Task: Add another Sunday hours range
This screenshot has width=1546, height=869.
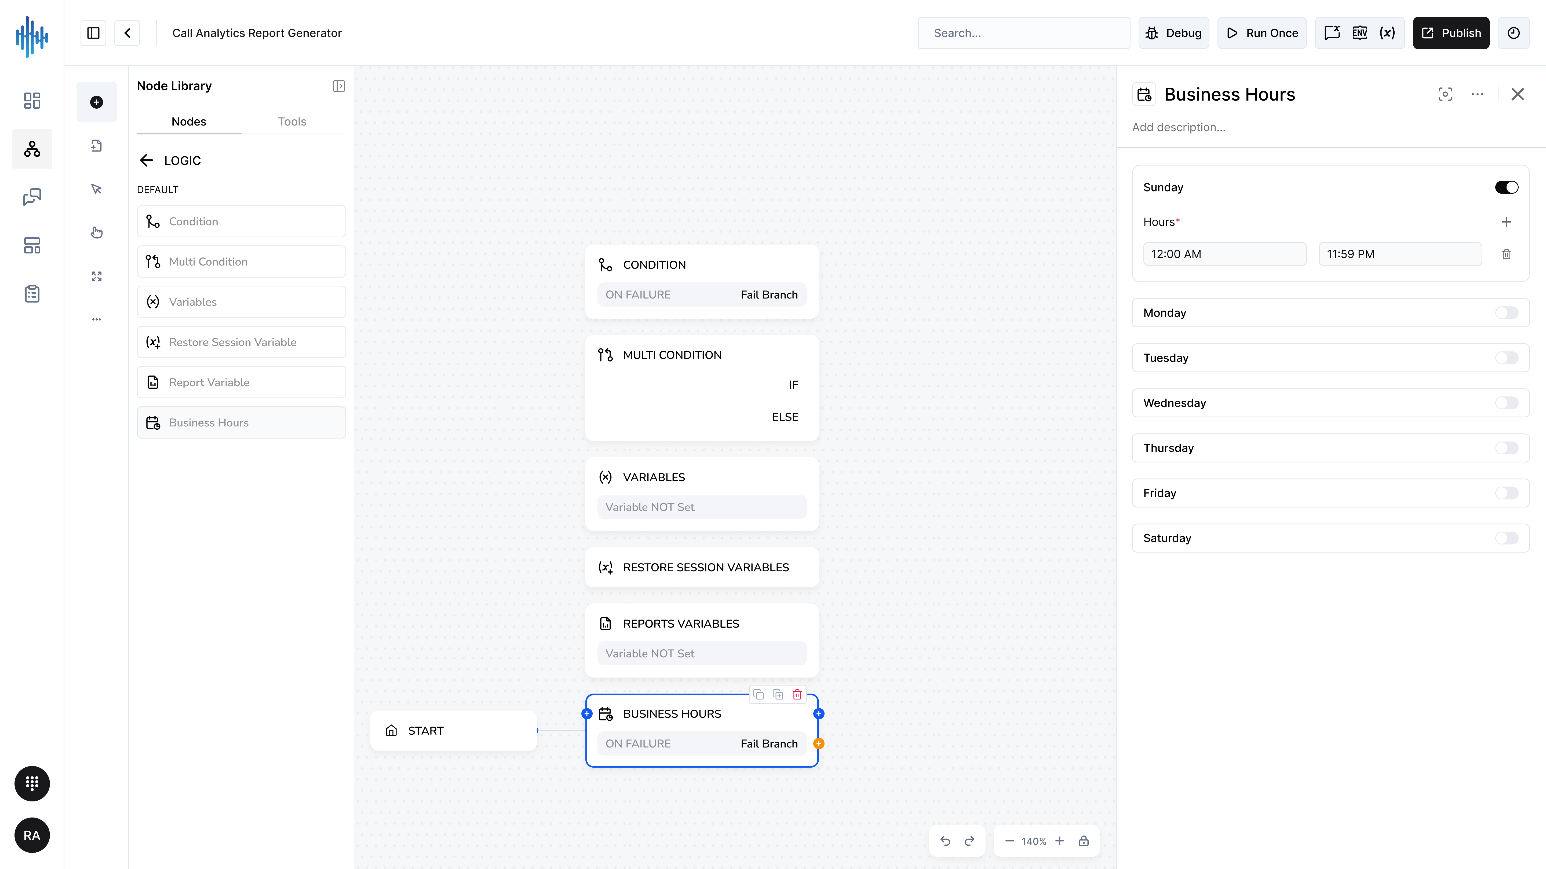Action: (x=1506, y=222)
